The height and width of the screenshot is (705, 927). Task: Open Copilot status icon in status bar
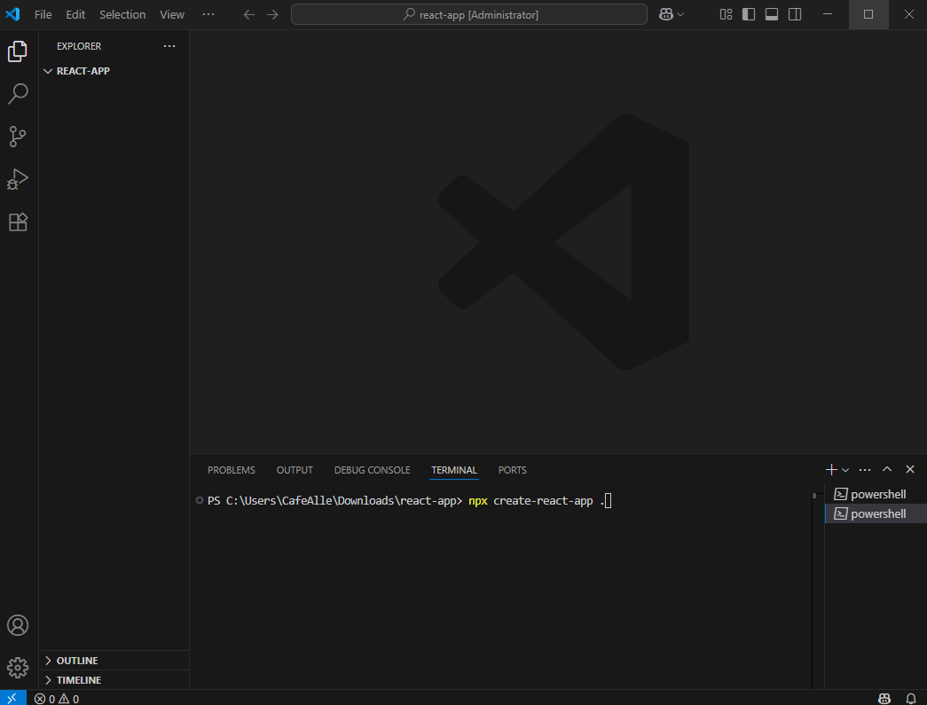tap(884, 699)
